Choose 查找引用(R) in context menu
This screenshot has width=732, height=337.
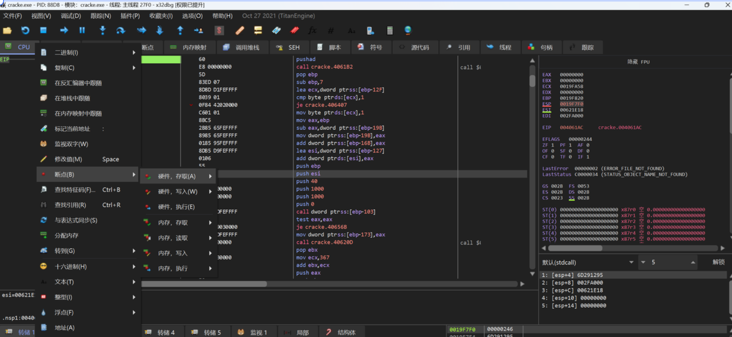(88, 205)
